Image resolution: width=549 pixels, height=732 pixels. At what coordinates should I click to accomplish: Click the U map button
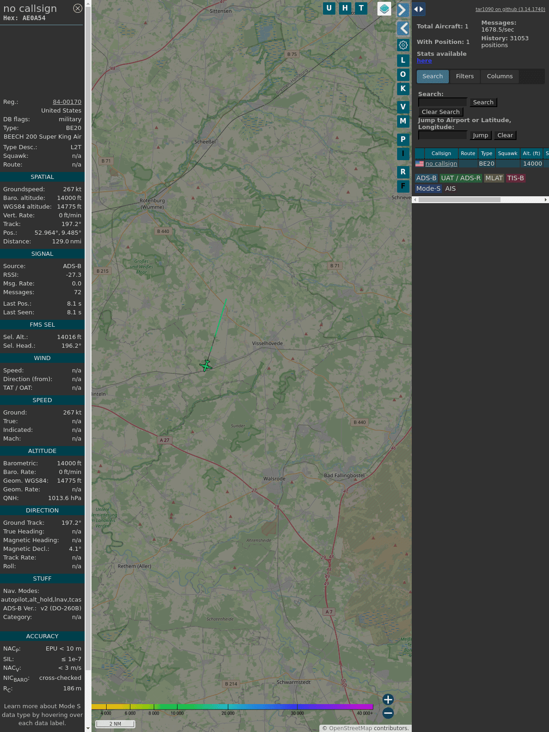tap(329, 8)
